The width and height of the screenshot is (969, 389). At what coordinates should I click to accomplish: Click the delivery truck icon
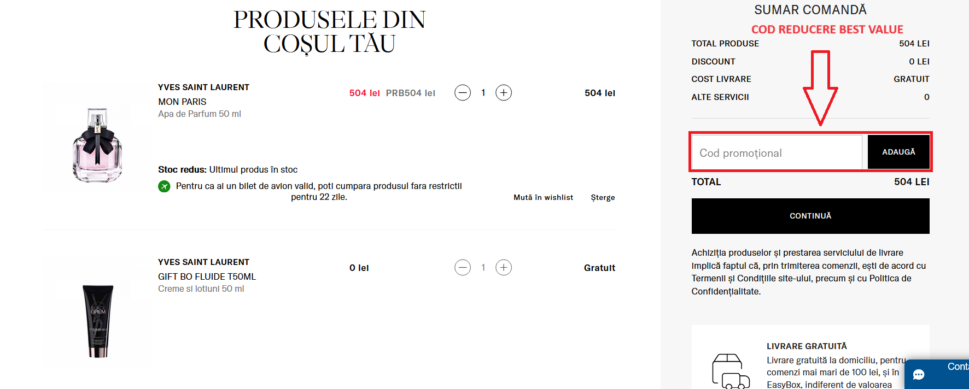731,372
